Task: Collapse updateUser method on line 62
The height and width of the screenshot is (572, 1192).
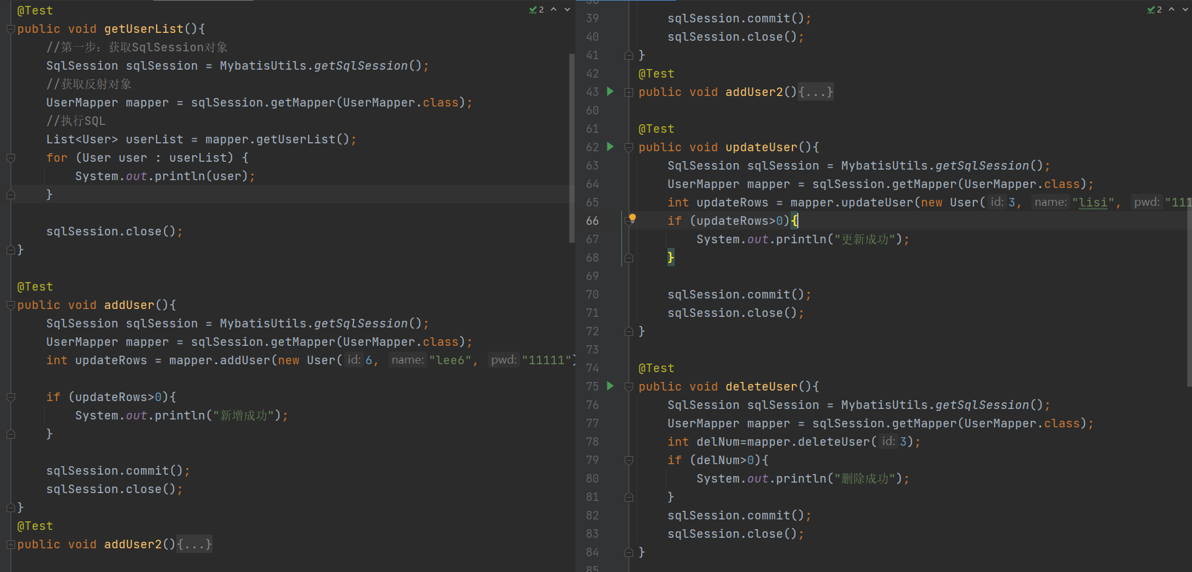Action: (629, 147)
